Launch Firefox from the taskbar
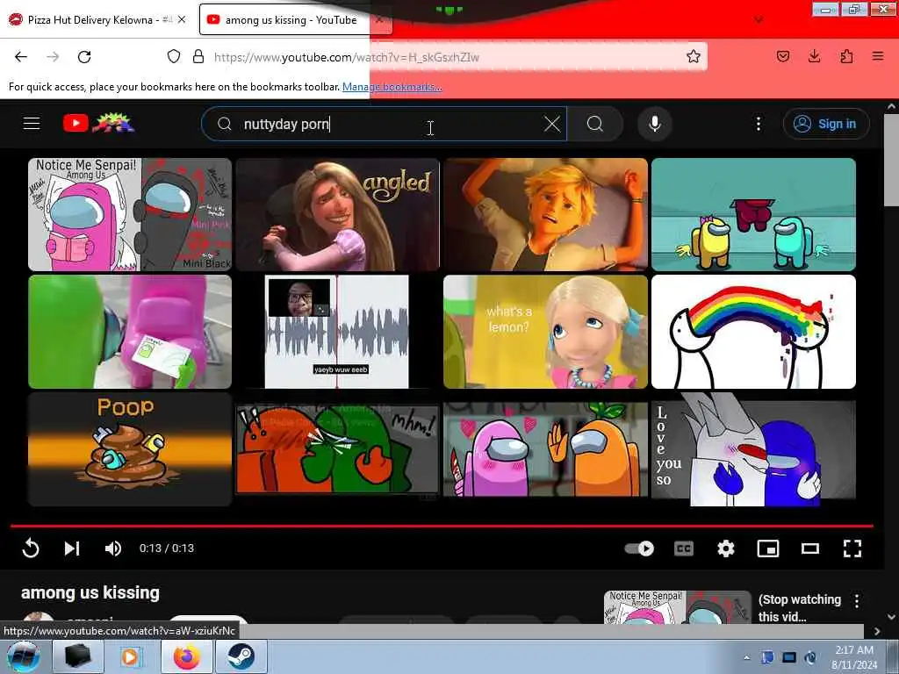 click(187, 656)
